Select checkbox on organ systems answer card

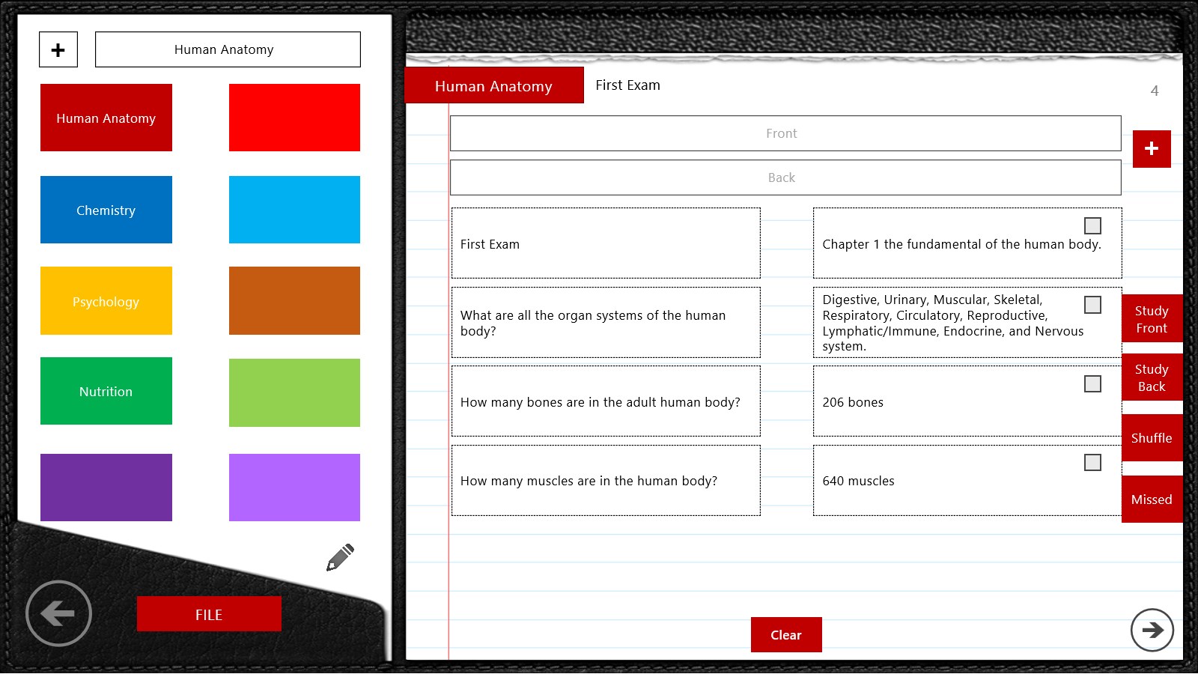click(1092, 305)
